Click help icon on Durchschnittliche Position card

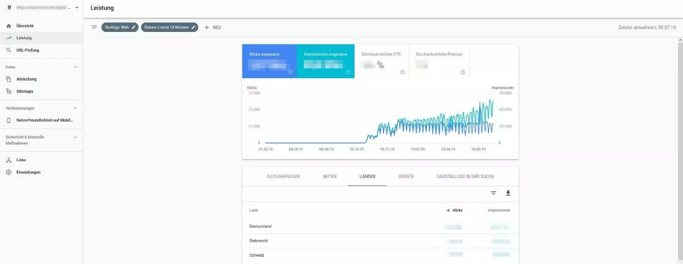462,72
